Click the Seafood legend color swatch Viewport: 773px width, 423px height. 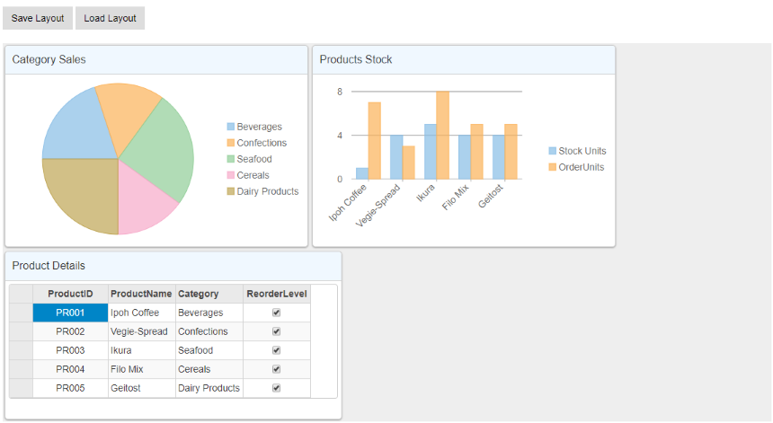[x=231, y=159]
